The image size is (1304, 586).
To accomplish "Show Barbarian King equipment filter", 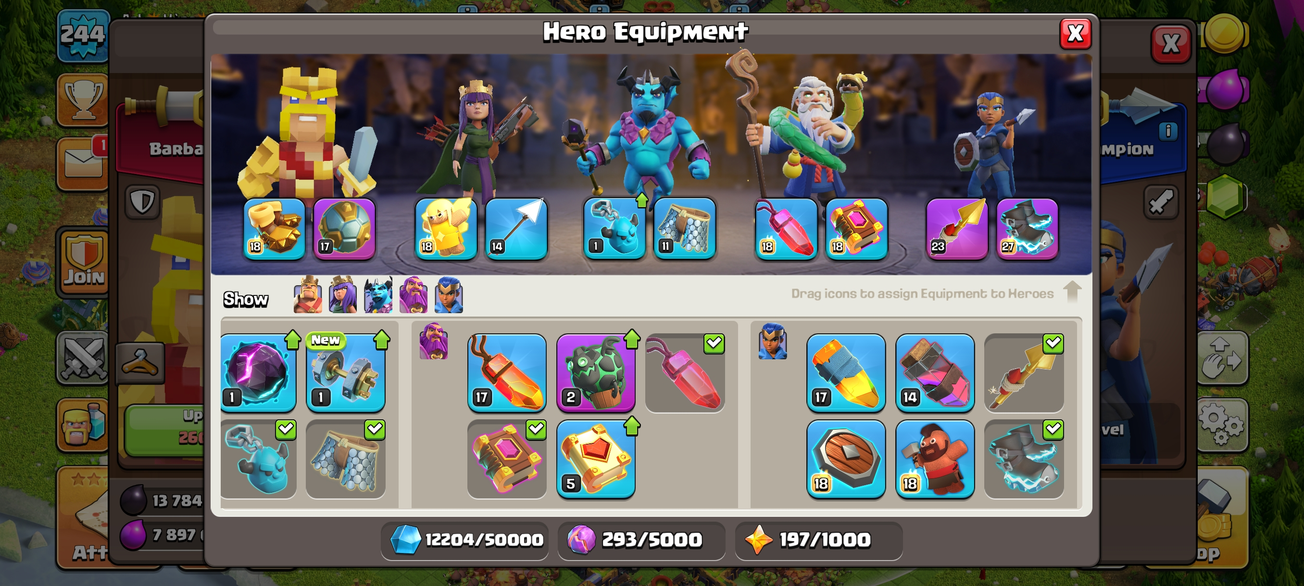I will click(x=308, y=295).
